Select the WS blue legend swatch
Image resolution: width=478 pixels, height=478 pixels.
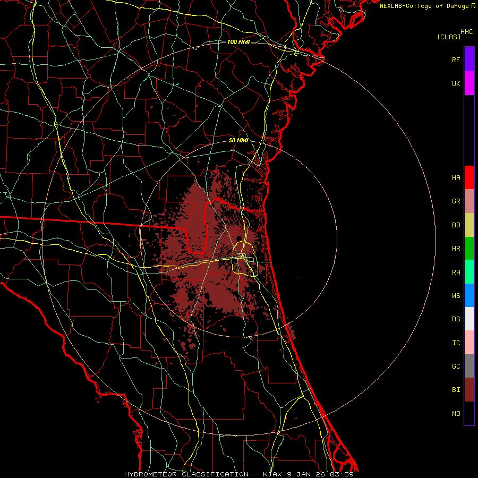pos(469,295)
